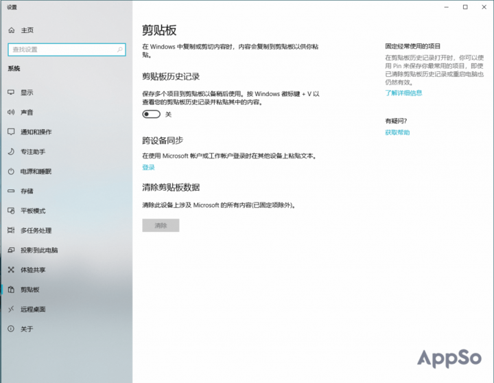Click the notification icon for 通知和操作

coord(11,132)
